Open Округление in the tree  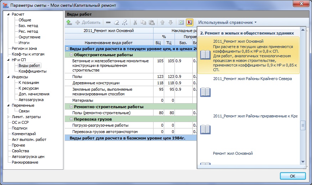tap(30, 37)
